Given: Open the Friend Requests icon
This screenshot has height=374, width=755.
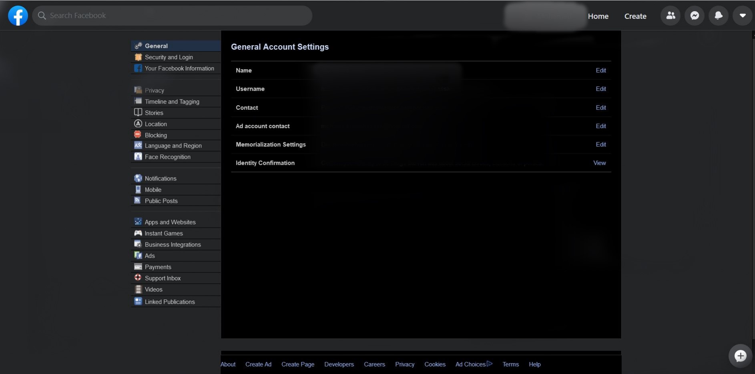Looking at the screenshot, I should 671,16.
